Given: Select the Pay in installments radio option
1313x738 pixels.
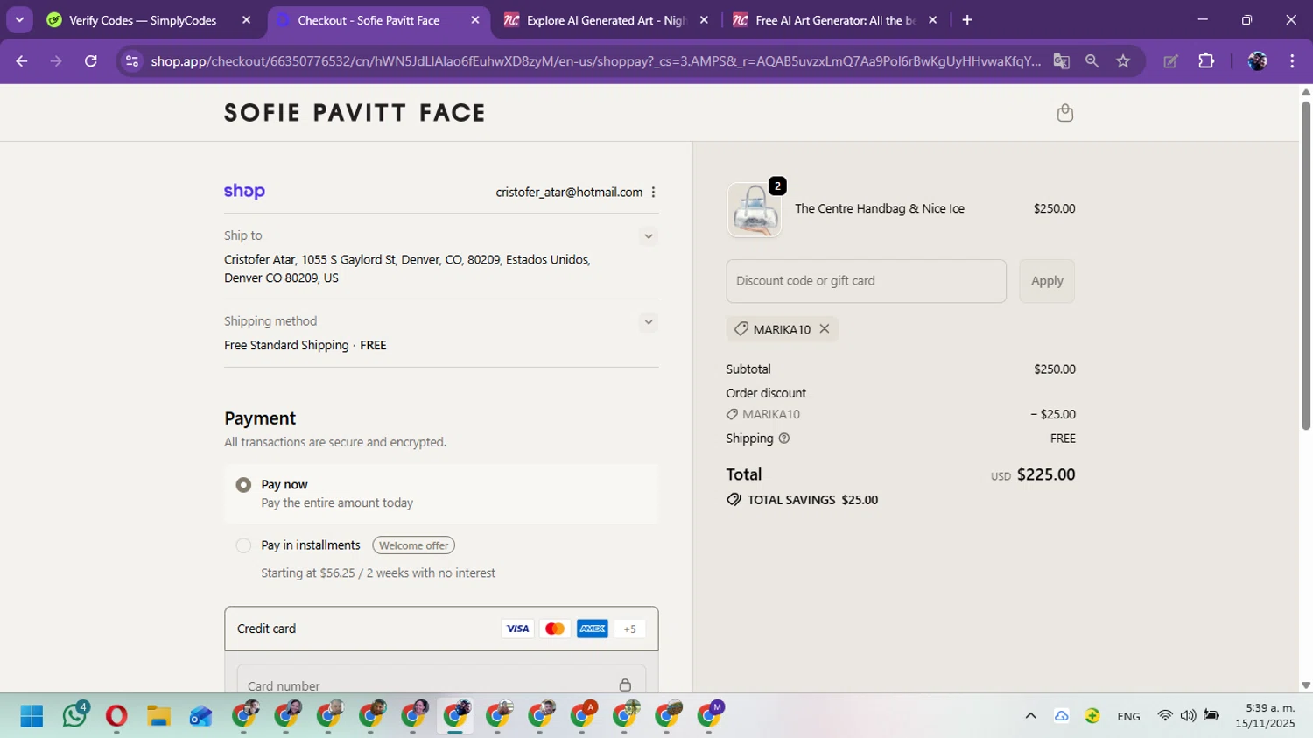Looking at the screenshot, I should pyautogui.click(x=243, y=545).
